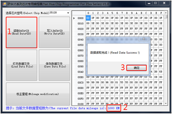Viewport: 172px width, 114px height.
Task: Click column header A in hex grid
Action: pos(136,13)
